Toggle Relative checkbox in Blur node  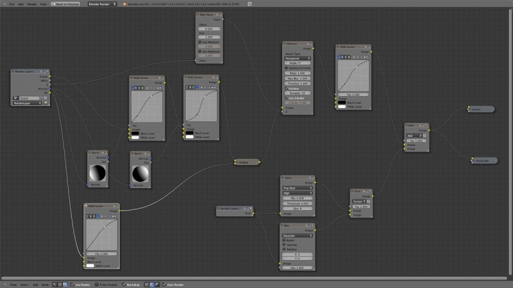[x=284, y=249]
